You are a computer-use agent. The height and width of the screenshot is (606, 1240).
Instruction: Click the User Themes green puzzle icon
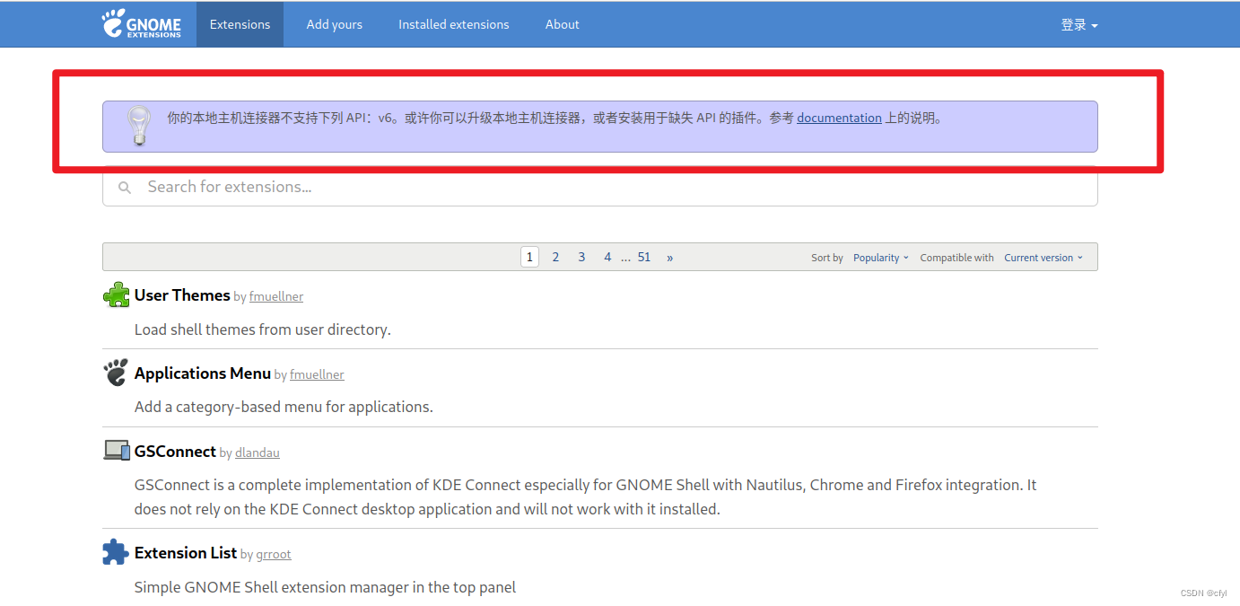(x=117, y=294)
